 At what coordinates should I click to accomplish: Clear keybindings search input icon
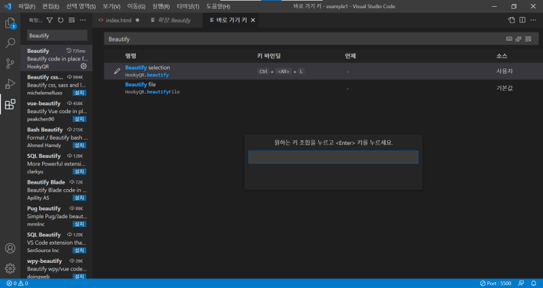[528, 39]
